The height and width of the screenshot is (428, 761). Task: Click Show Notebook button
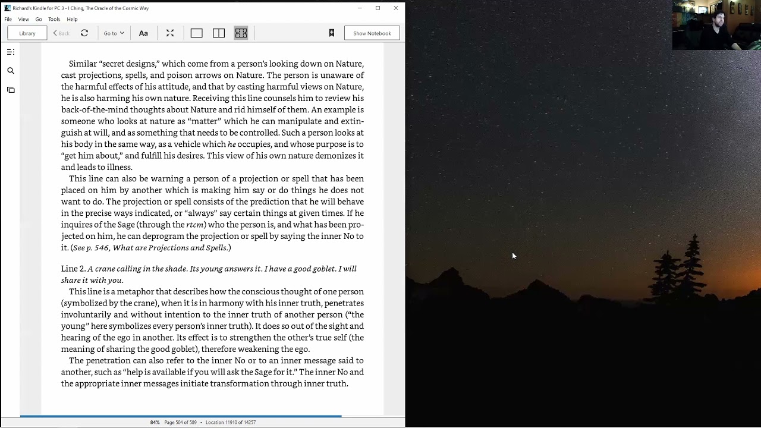372,33
